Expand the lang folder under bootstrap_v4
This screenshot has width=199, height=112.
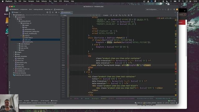[x=21, y=27]
